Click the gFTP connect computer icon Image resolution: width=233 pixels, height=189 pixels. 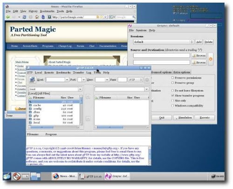[33, 80]
